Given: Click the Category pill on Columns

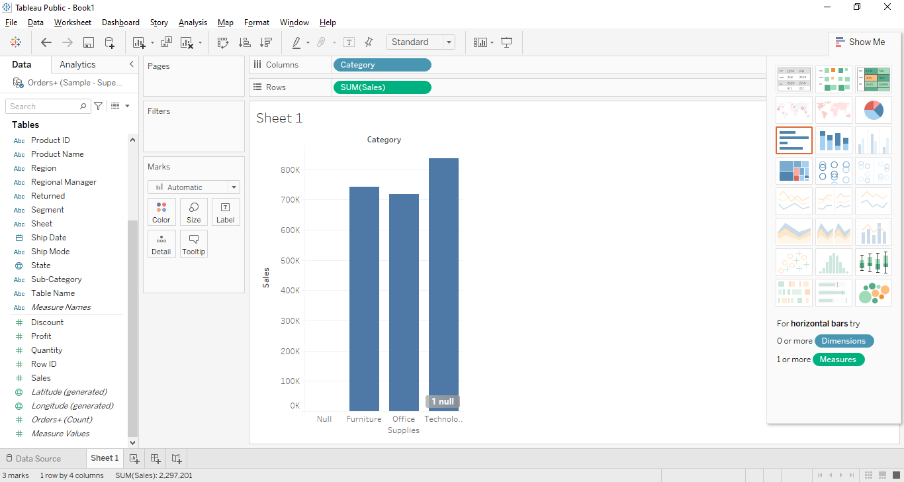Looking at the screenshot, I should [x=383, y=65].
